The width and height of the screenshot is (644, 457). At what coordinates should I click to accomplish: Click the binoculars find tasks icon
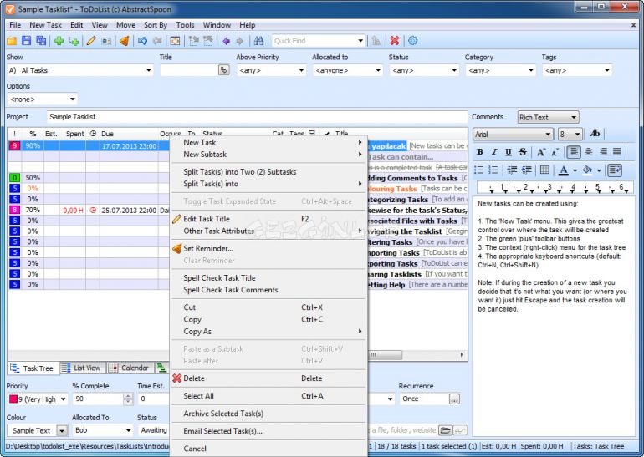pos(258,41)
